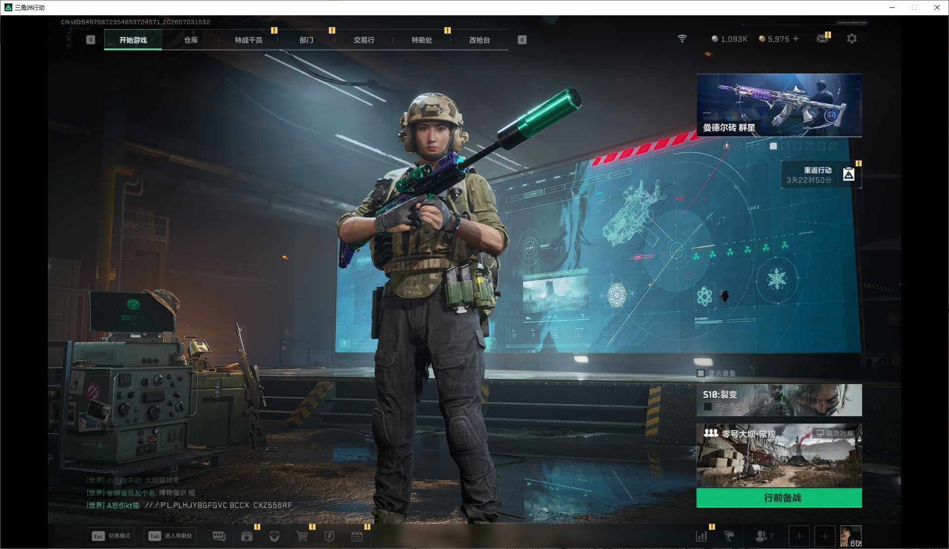Switch to the 仓库 tab

191,40
